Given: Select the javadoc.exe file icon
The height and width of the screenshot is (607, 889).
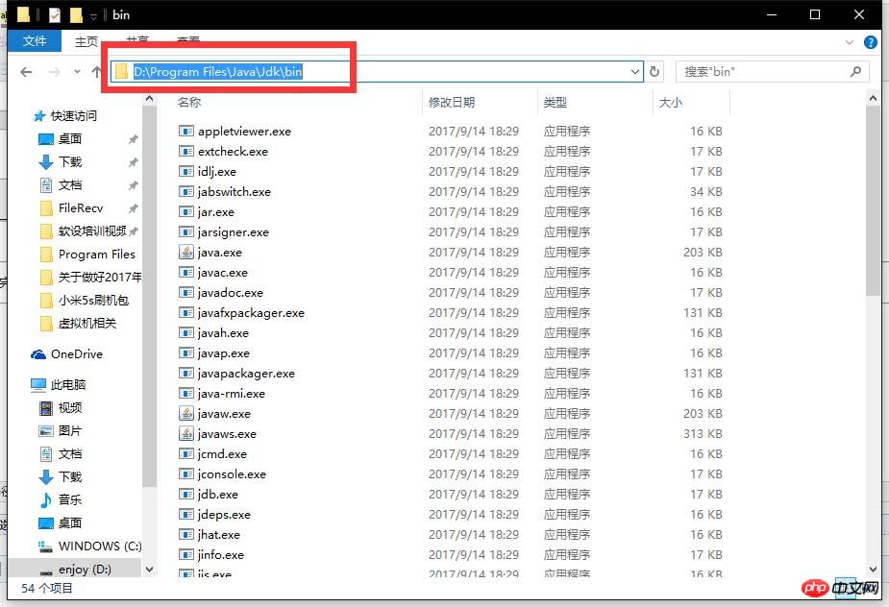Looking at the screenshot, I should coord(185,292).
